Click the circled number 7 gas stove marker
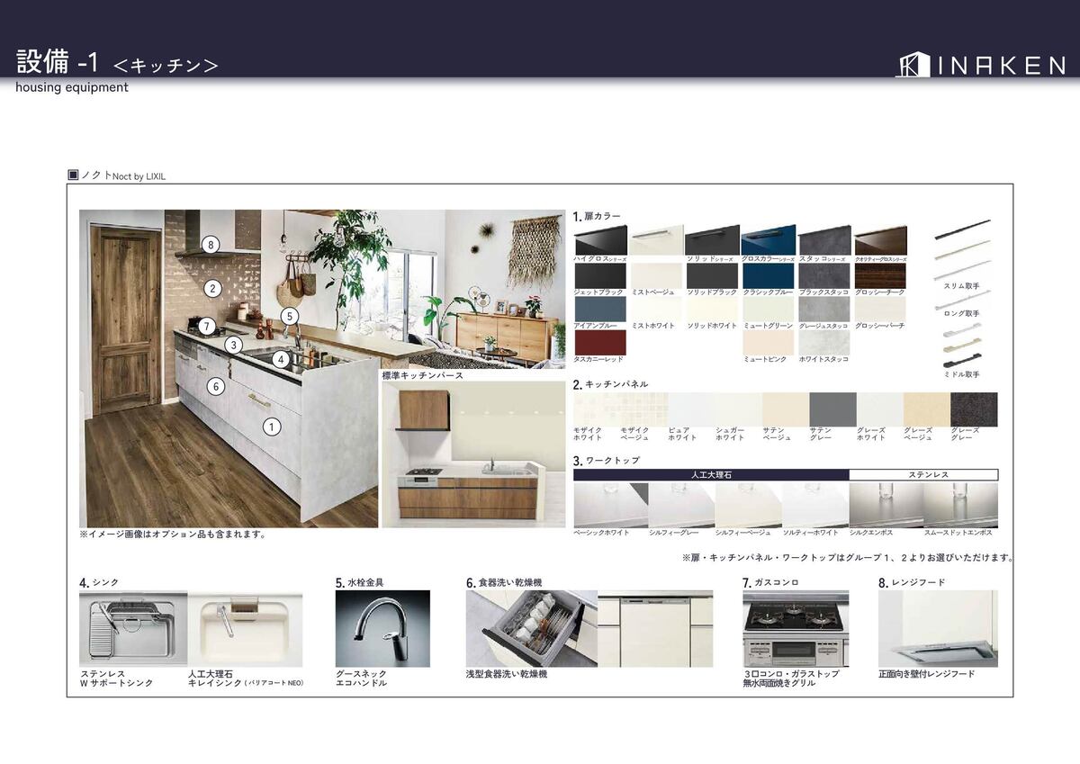The width and height of the screenshot is (1080, 764). pyautogui.click(x=207, y=327)
